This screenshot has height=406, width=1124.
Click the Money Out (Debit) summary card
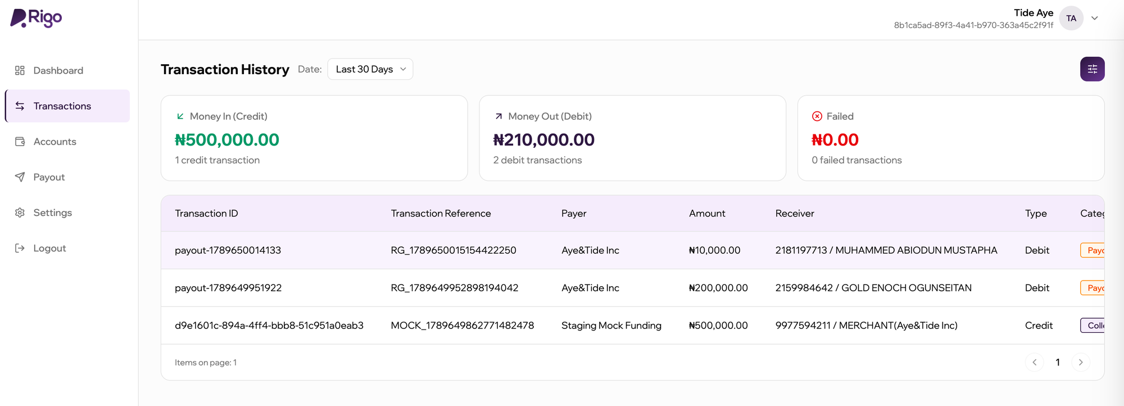tap(632, 138)
